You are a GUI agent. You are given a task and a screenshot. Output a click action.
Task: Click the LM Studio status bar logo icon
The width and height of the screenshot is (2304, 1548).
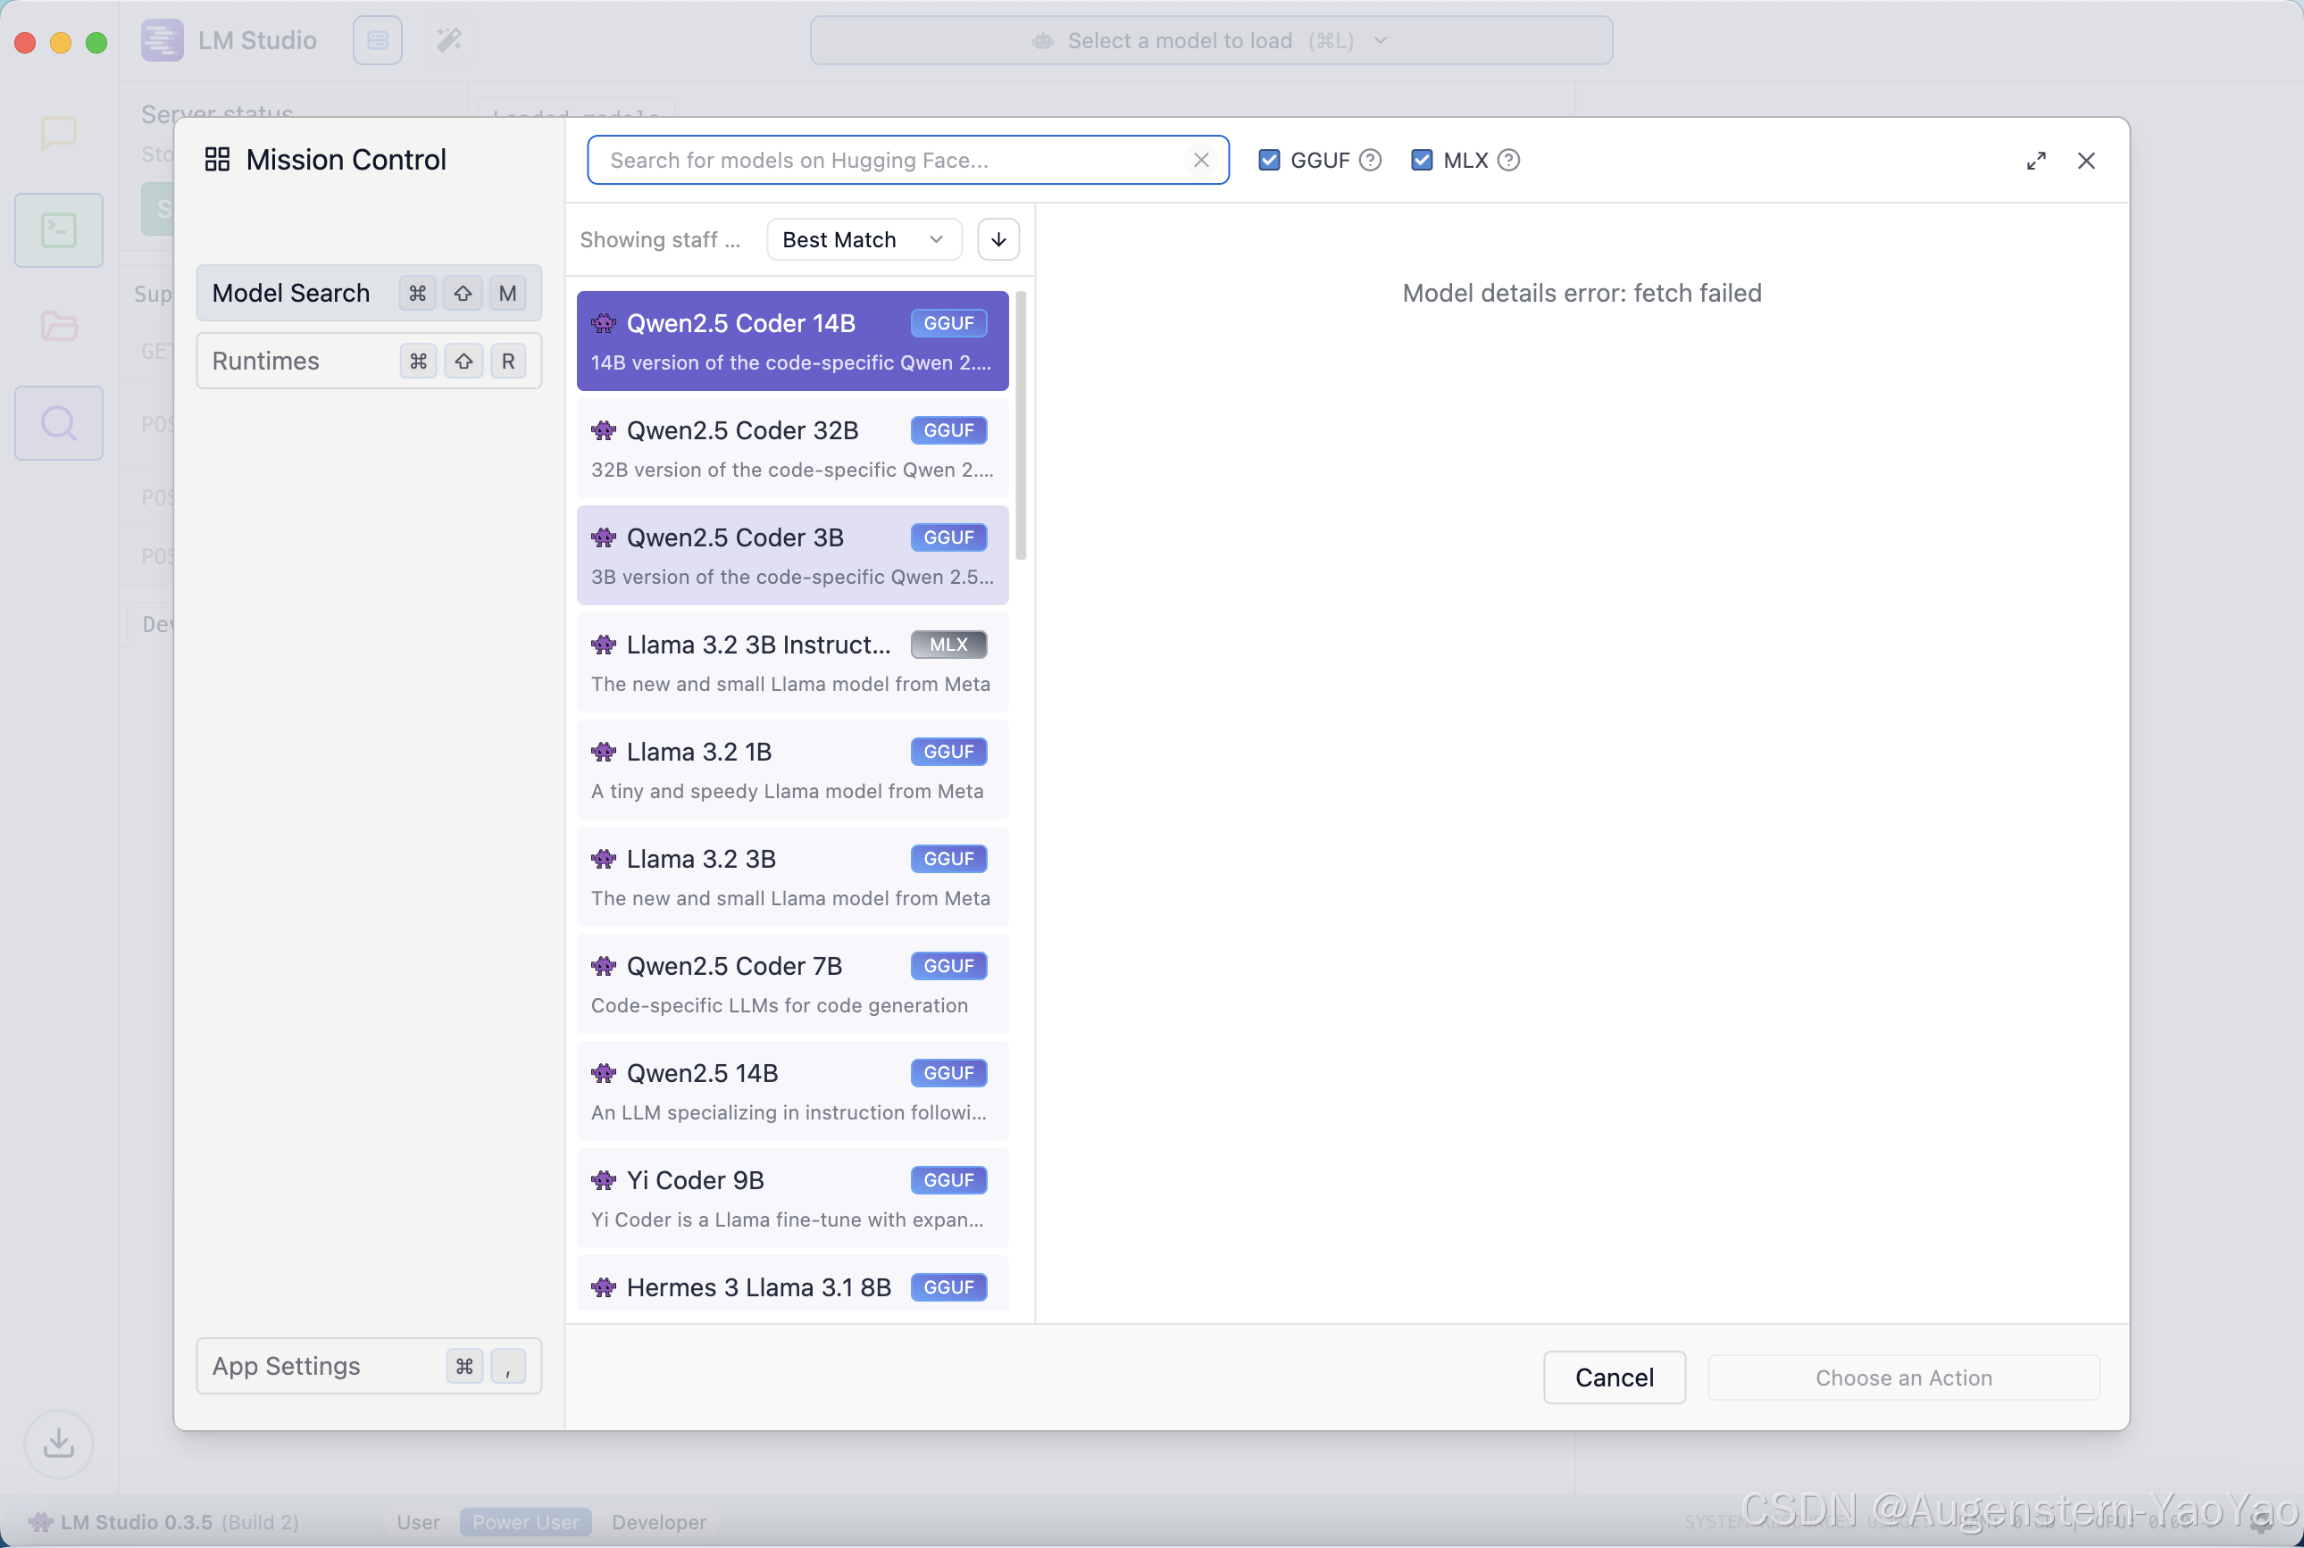coord(40,1521)
